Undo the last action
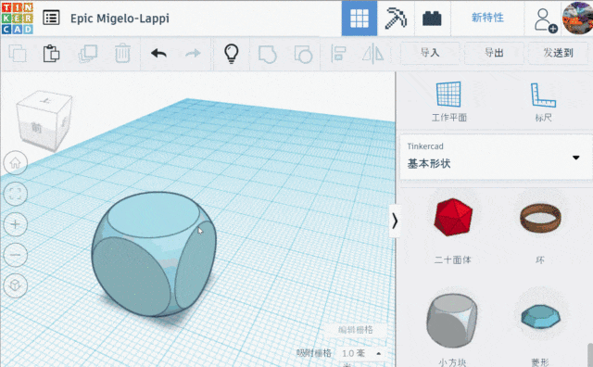593x367 pixels. pos(158,54)
